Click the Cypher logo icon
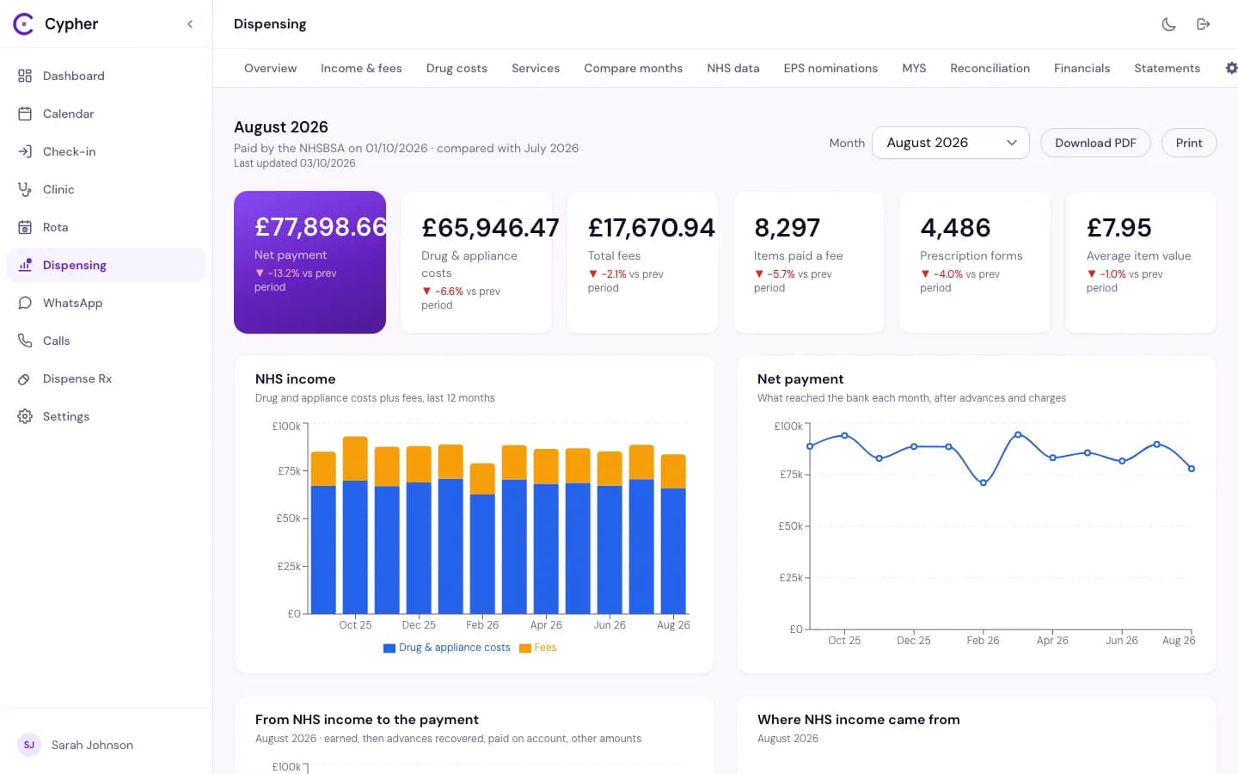 23,24
